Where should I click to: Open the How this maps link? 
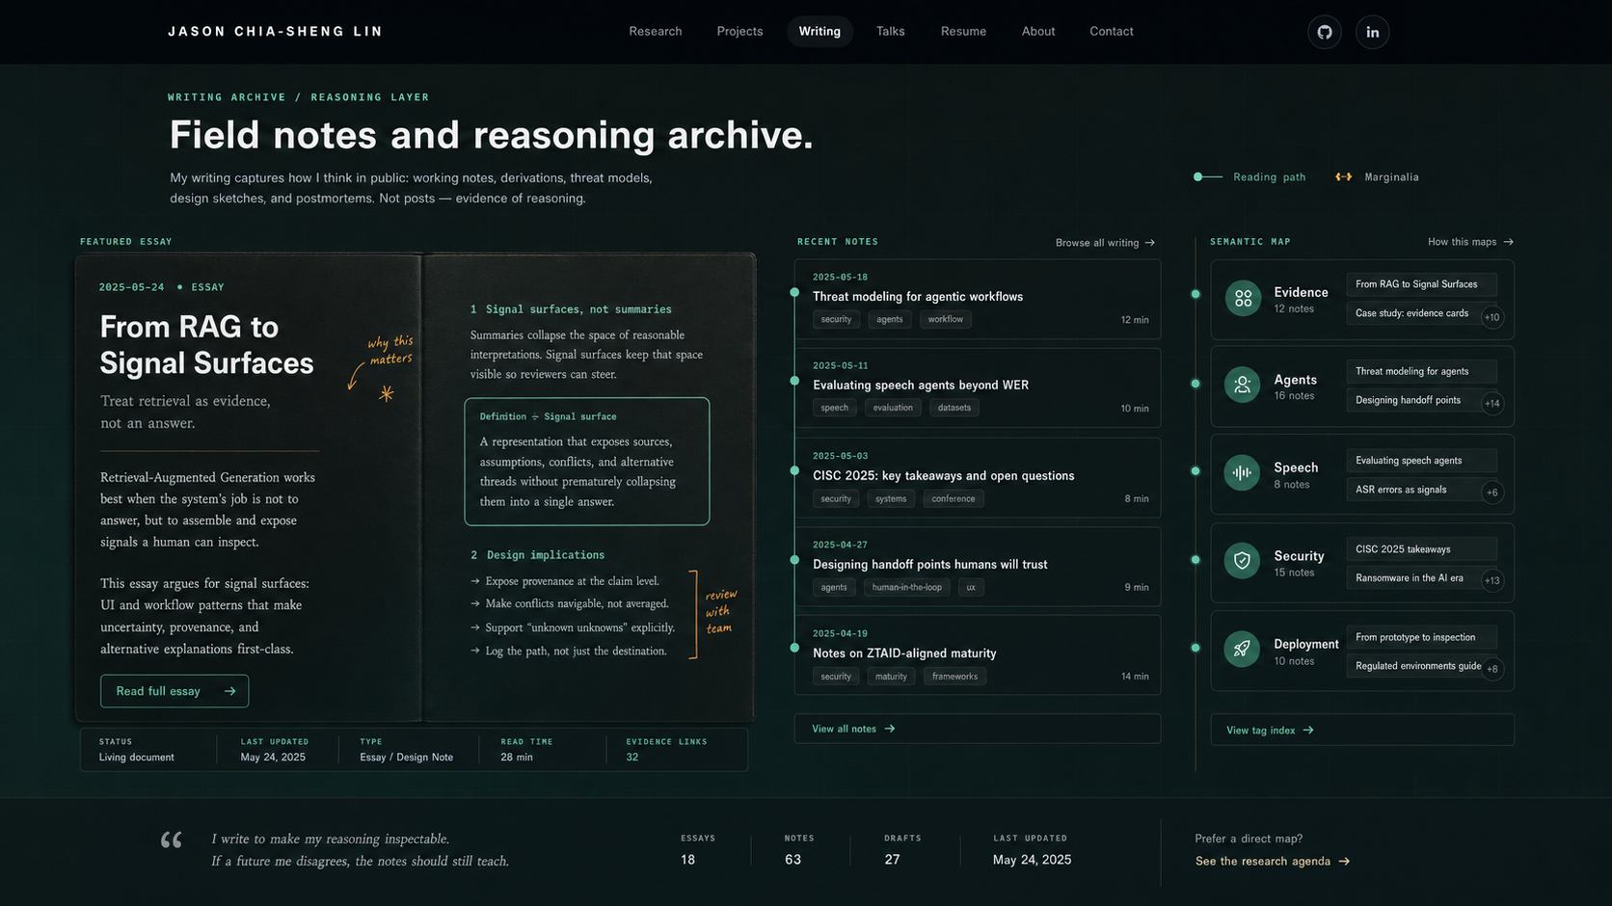[x=1470, y=242]
